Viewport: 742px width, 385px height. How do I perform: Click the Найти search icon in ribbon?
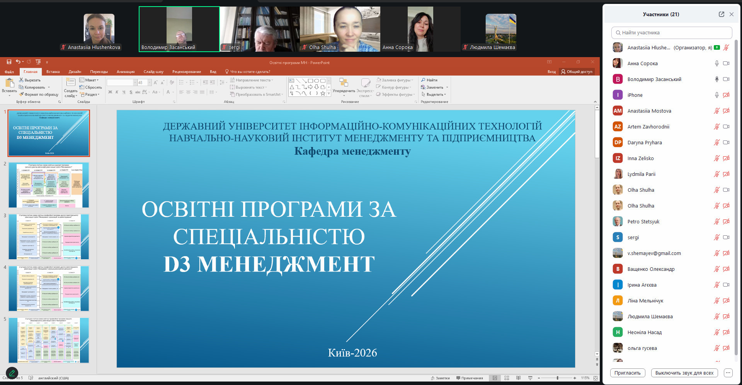pos(423,80)
